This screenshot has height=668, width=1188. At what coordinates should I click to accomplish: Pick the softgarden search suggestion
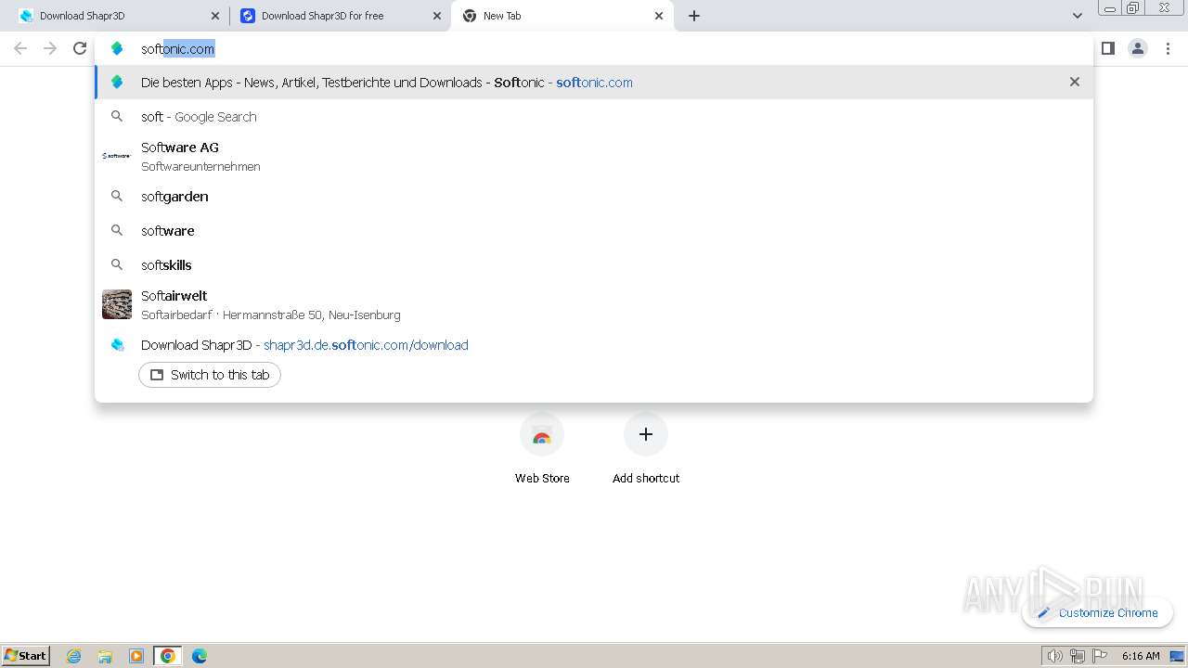point(594,196)
